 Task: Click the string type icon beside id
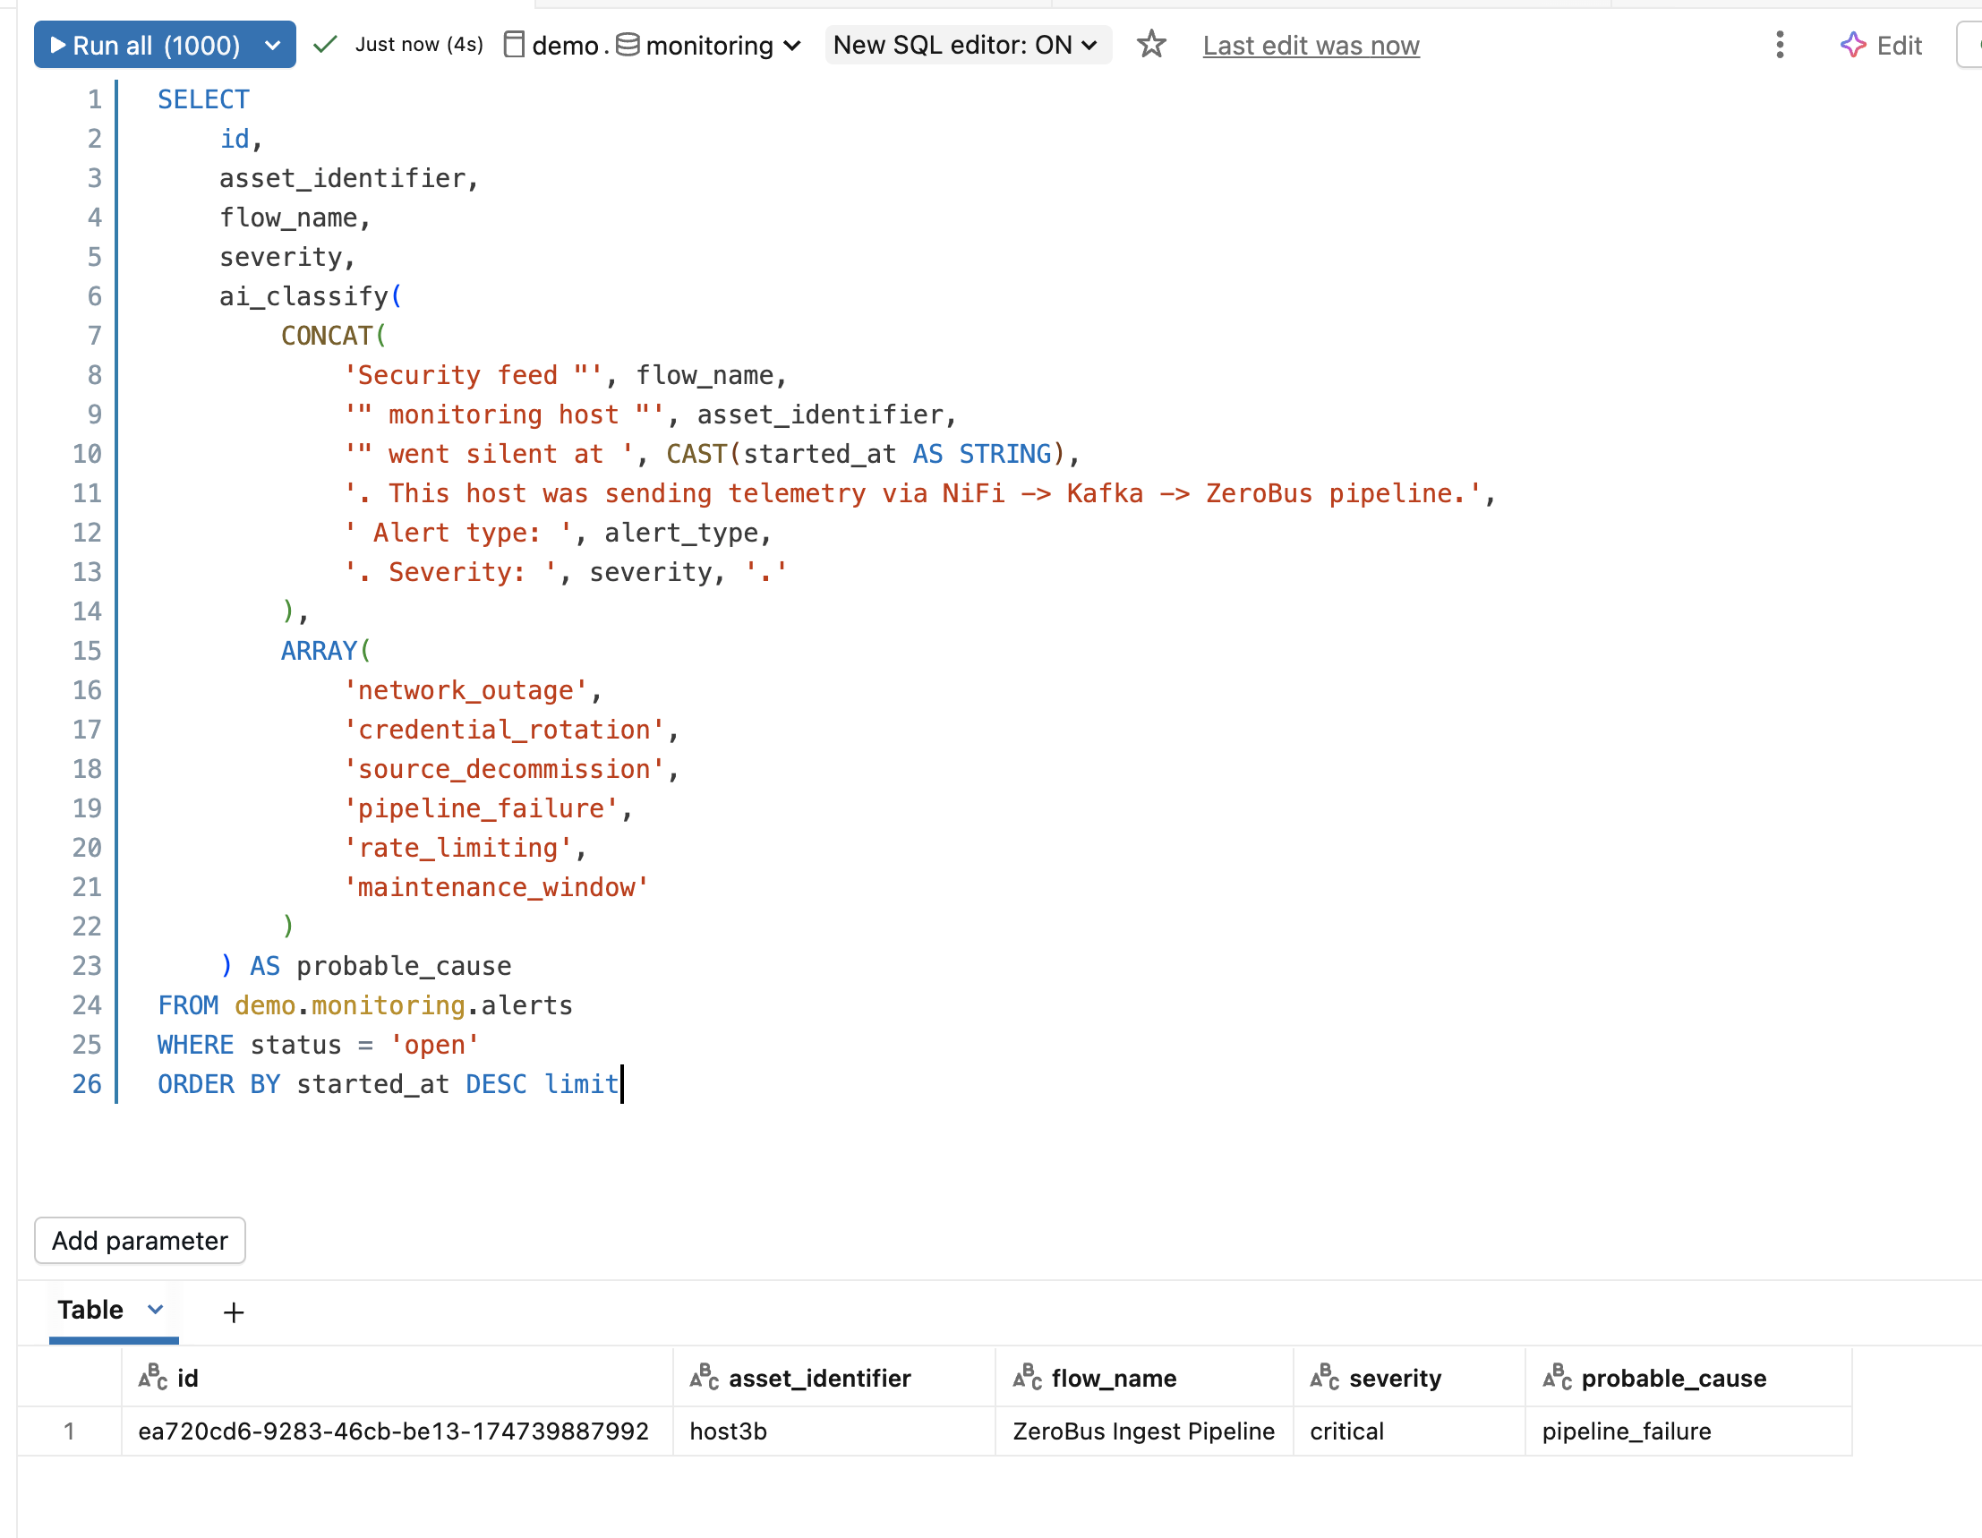pos(152,1378)
